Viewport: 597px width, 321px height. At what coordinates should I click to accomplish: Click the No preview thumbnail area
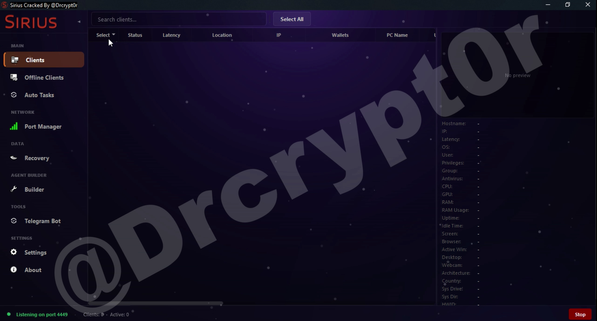point(517,75)
